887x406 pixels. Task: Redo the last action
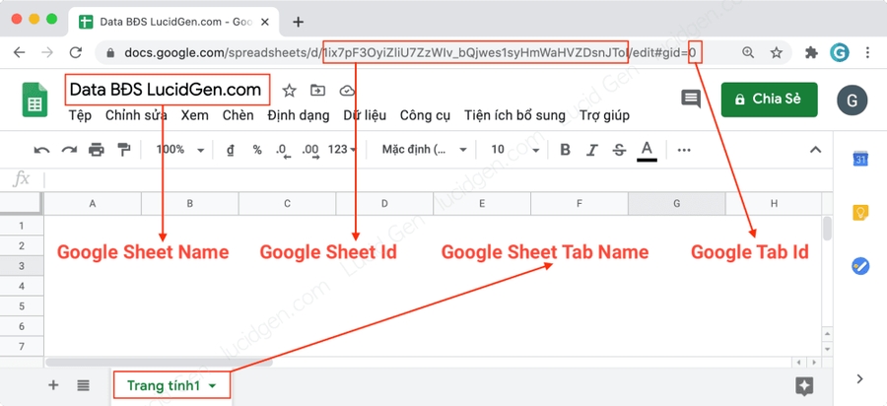pyautogui.click(x=69, y=150)
